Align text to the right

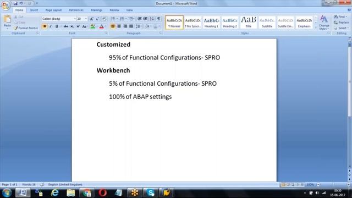coord(125,26)
